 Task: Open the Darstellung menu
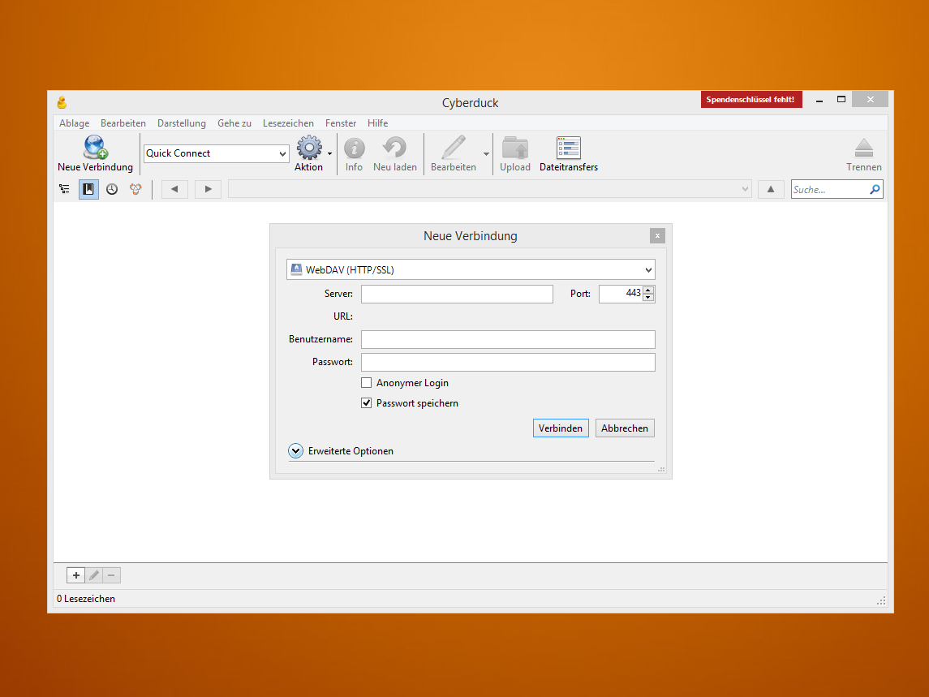182,123
